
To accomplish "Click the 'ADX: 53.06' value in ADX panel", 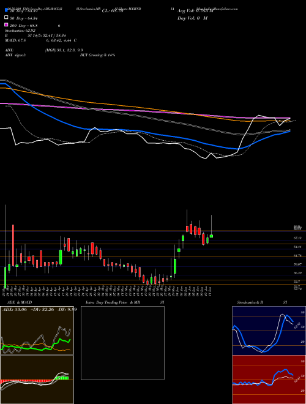I will (15, 310).
